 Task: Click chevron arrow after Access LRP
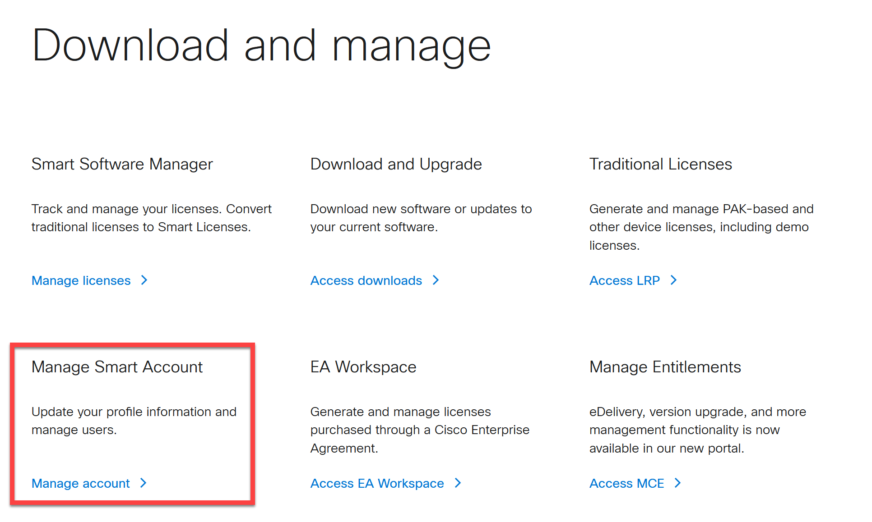pos(673,280)
